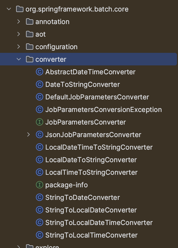Viewport: 178px width, 248px height.
Task: Click class icon of LocalDateToStringConverter
Action: (x=40, y=160)
